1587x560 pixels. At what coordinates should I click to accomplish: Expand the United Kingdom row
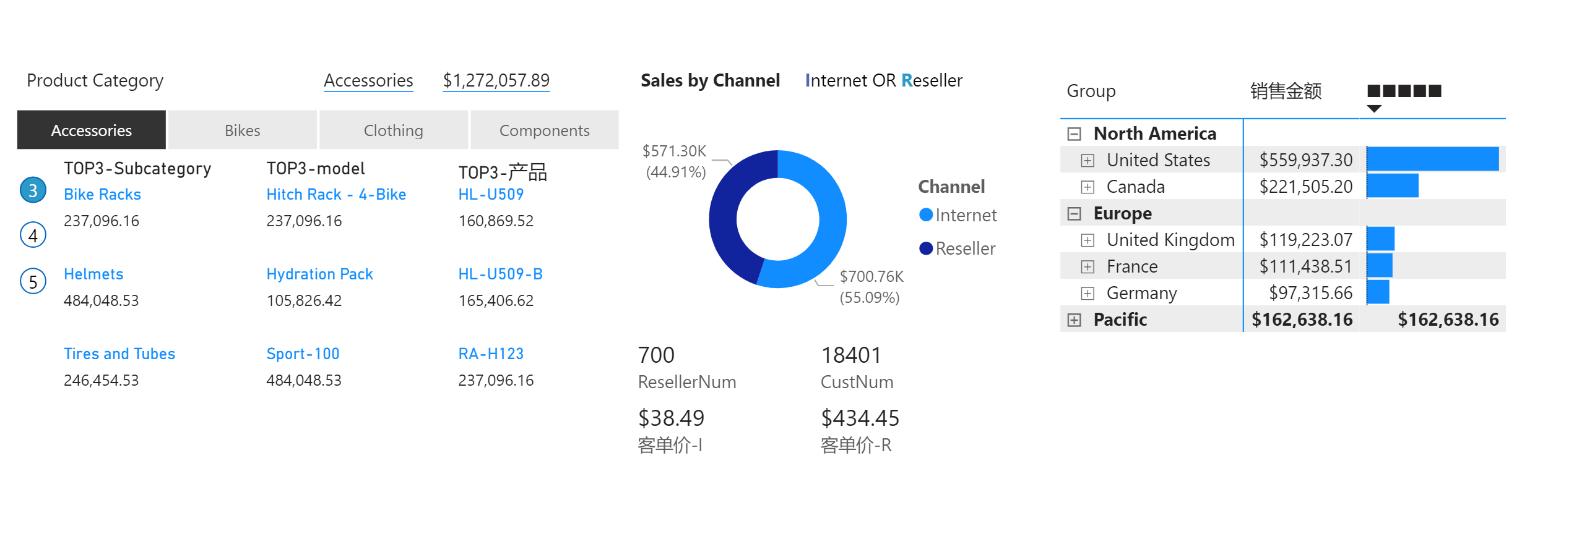click(x=1088, y=240)
